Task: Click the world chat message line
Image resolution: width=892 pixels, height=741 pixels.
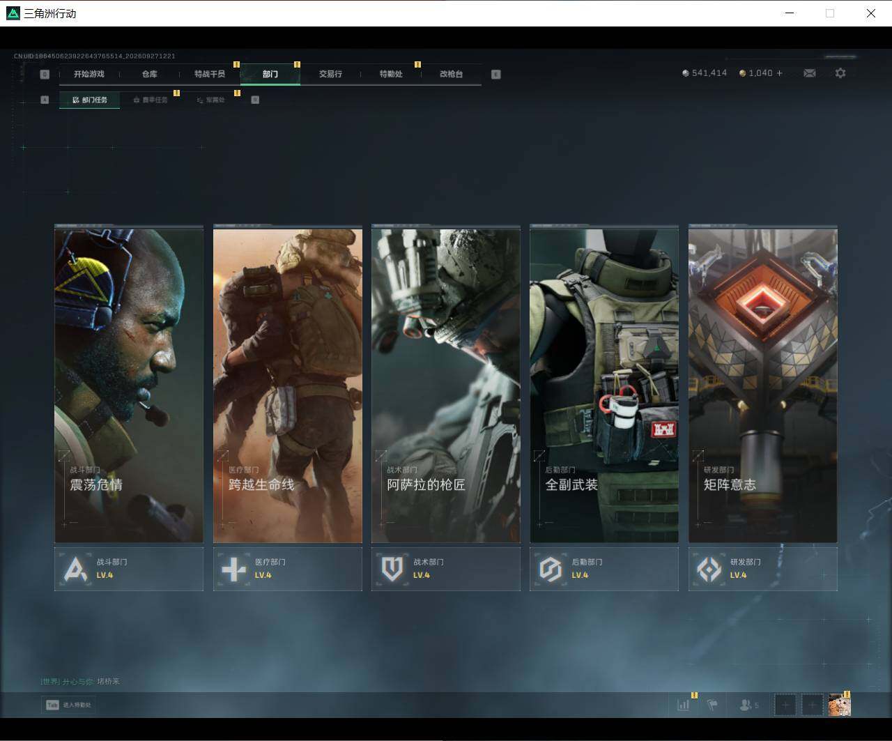Action: point(80,681)
